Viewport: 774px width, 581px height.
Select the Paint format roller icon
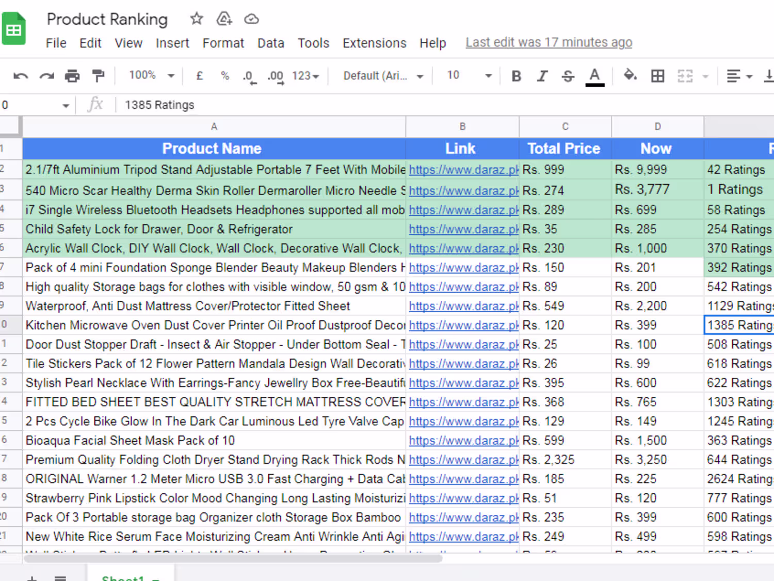pyautogui.click(x=98, y=76)
